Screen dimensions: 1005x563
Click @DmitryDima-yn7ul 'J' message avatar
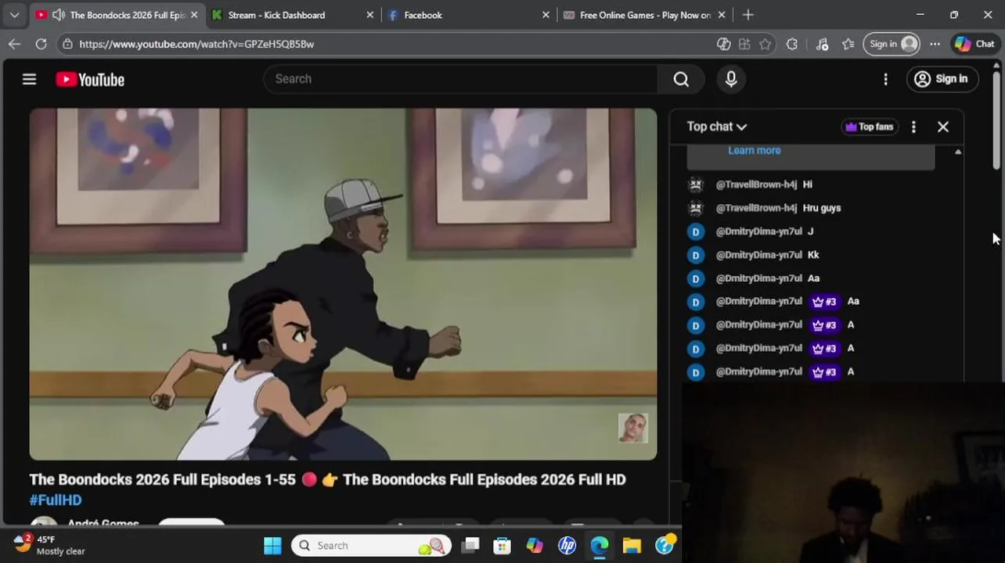click(696, 231)
